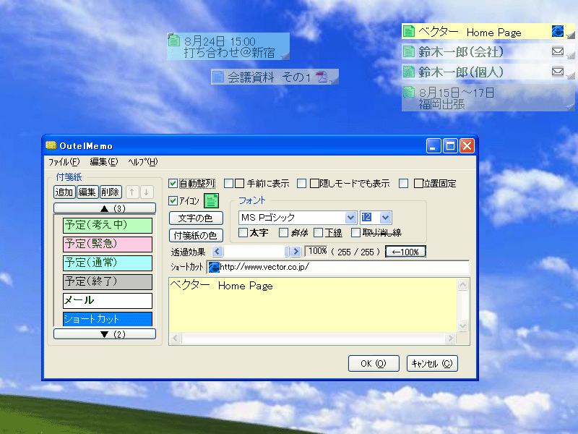Click the mail icon on 鈴木一郎(会社) sticky

click(557, 51)
